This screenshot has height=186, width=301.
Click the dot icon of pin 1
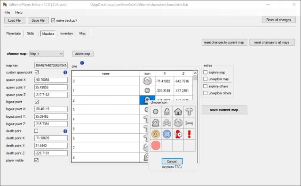click(147, 90)
